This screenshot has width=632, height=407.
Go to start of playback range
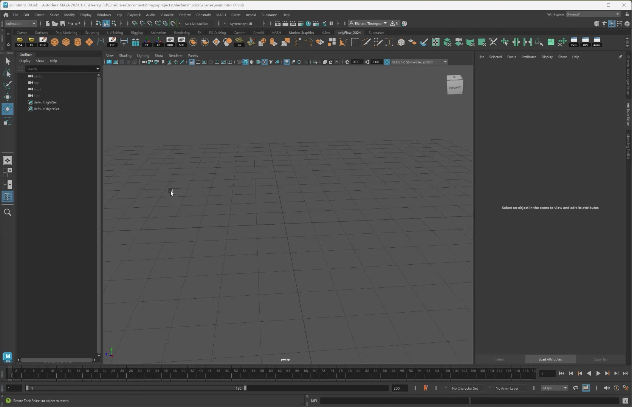(561, 373)
